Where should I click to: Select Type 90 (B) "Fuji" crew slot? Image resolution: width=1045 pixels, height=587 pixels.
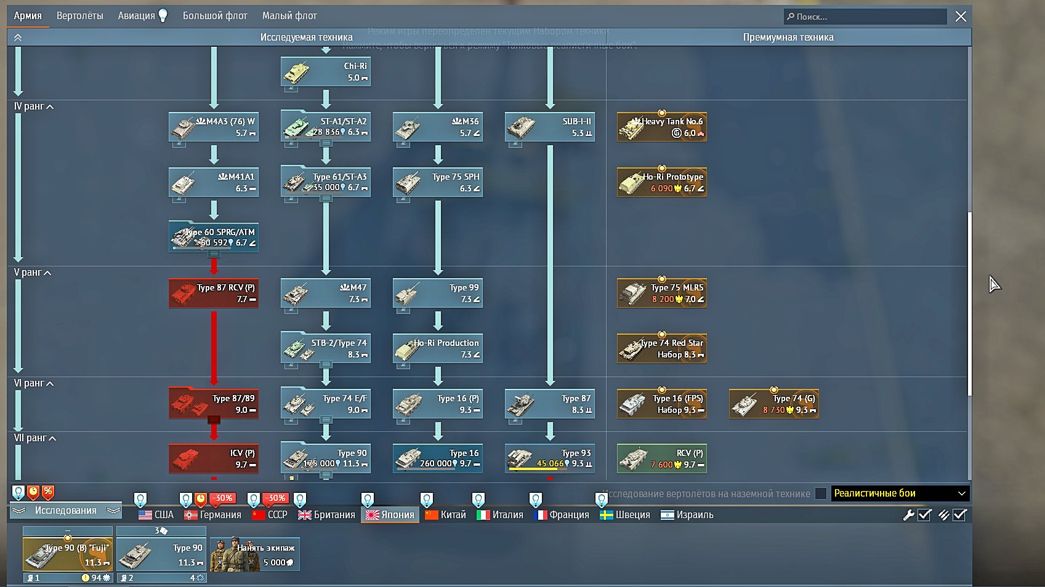[68, 553]
